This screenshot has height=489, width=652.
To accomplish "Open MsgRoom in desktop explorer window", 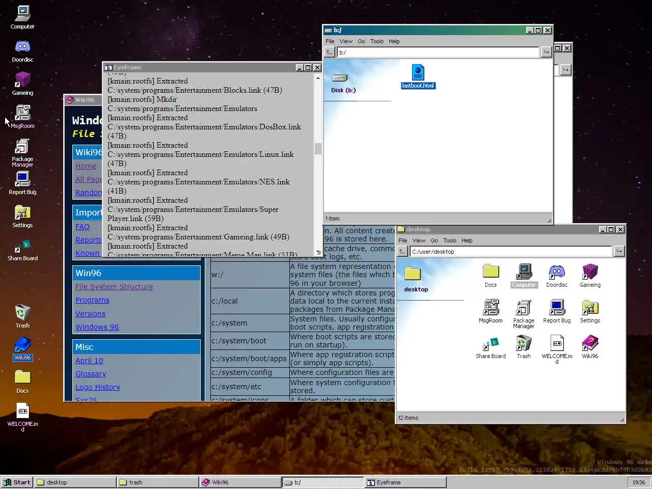I will (491, 312).
